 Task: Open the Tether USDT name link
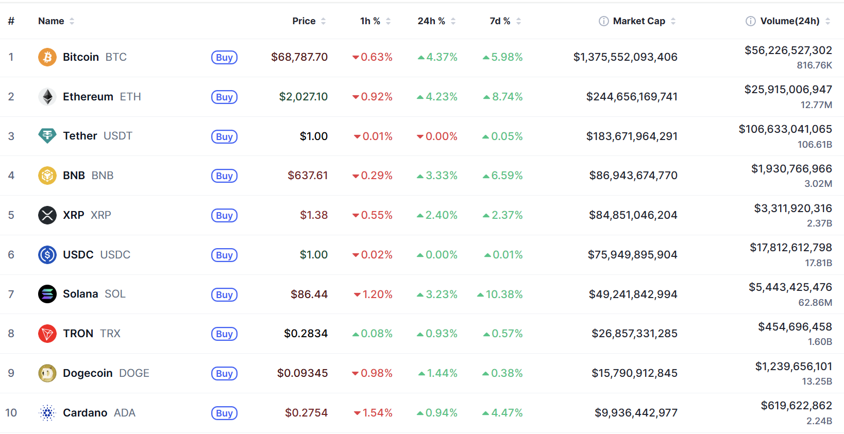tap(97, 136)
